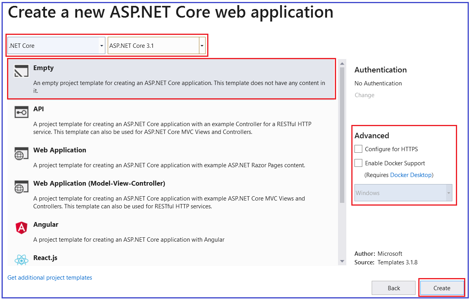The height and width of the screenshot is (300, 470).
Task: Click Change under Authentication
Action: pyautogui.click(x=364, y=95)
